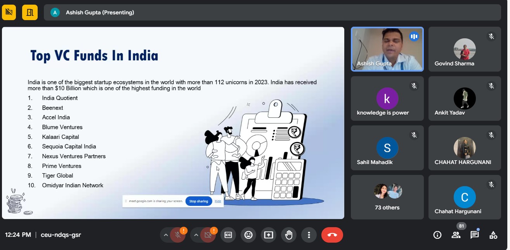Raise hand
This screenshot has height=250, width=510.
pyautogui.click(x=289, y=235)
